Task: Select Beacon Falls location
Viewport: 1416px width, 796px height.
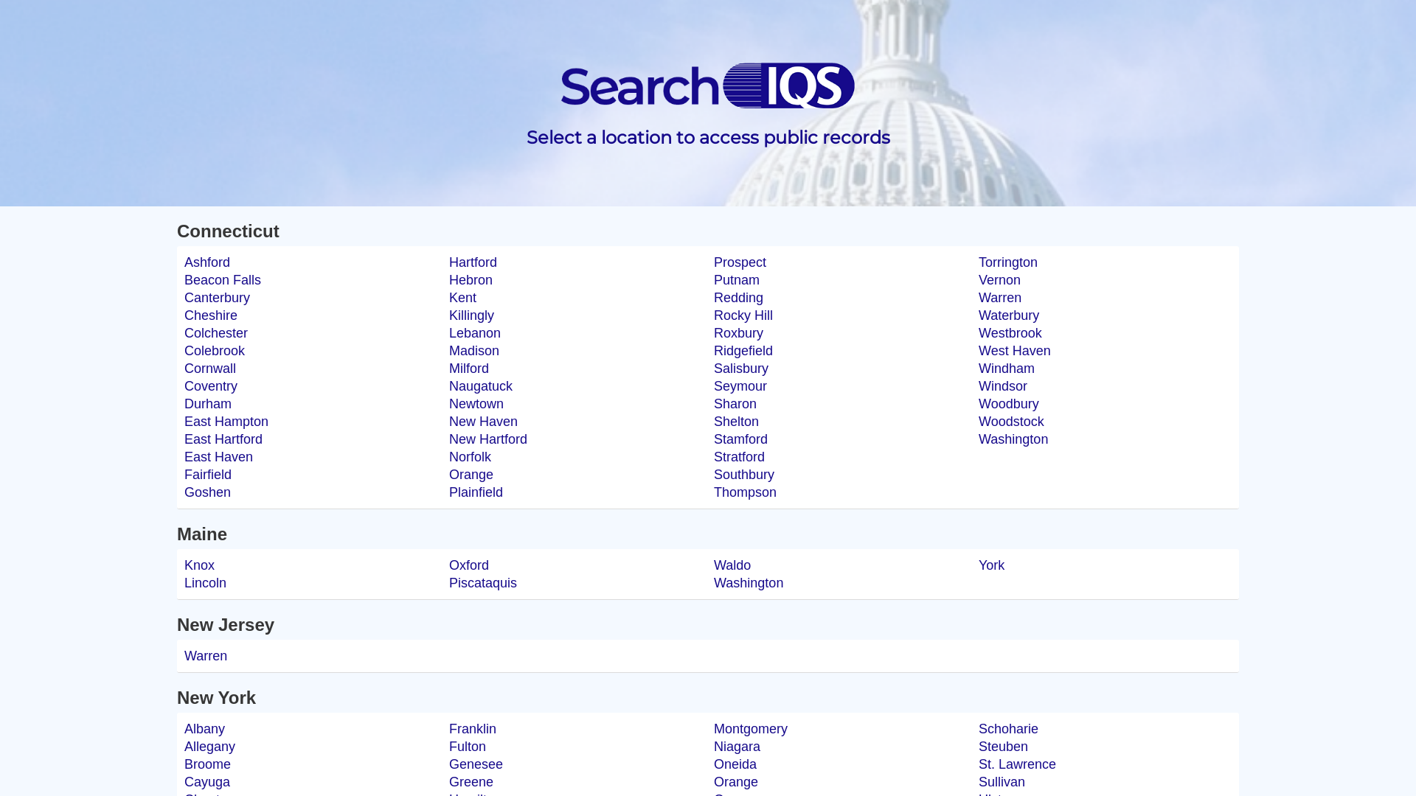Action: [223, 280]
